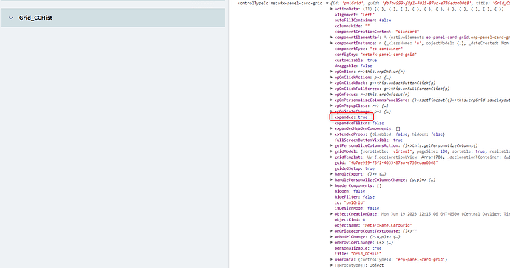Expand the handleExport function
This screenshot has width=510, height=268.
pyautogui.click(x=331, y=174)
